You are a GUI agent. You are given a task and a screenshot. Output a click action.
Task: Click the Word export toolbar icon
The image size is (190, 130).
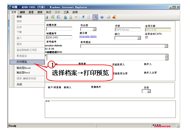point(58,17)
